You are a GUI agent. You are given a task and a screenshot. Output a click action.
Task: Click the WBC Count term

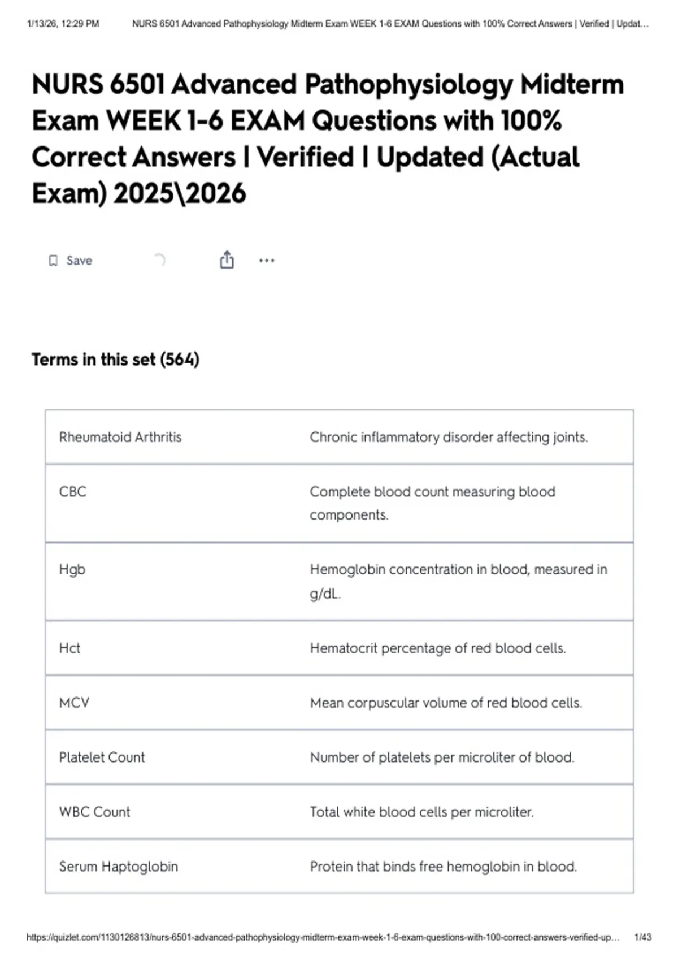pos(94,812)
